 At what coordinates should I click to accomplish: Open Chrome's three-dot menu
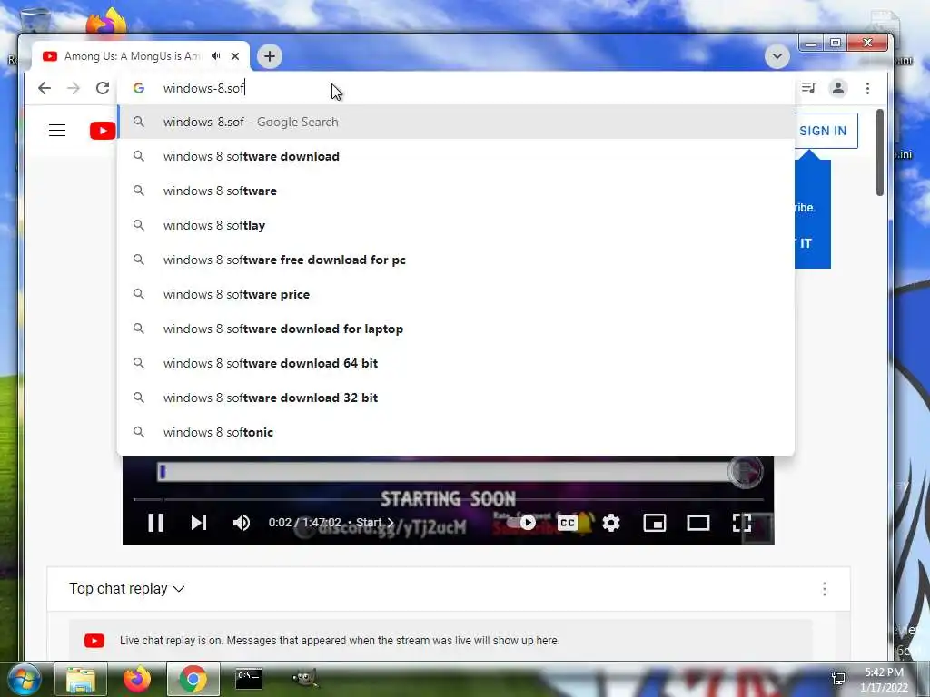(x=867, y=88)
